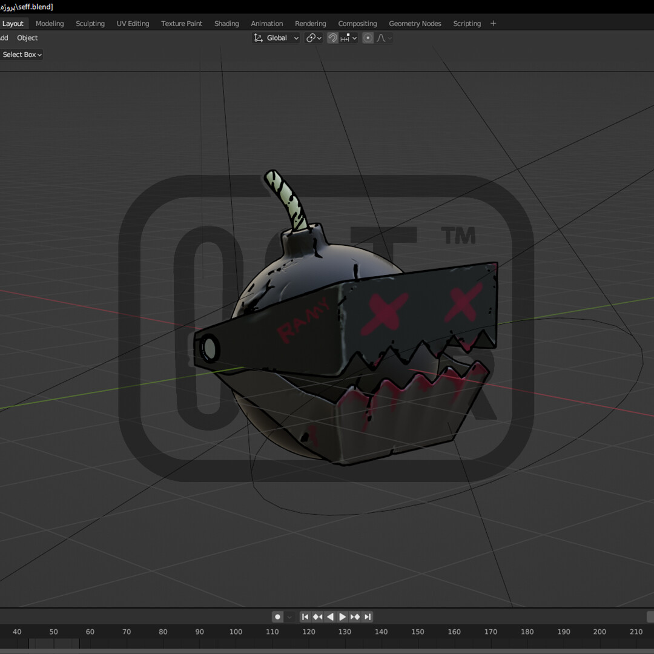Play animation in reverse
654x654 pixels.
coord(330,616)
